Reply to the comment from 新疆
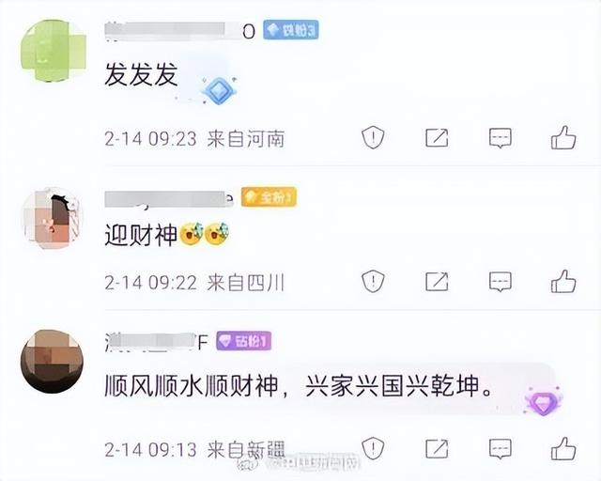The width and height of the screenshot is (601, 481). point(501,448)
